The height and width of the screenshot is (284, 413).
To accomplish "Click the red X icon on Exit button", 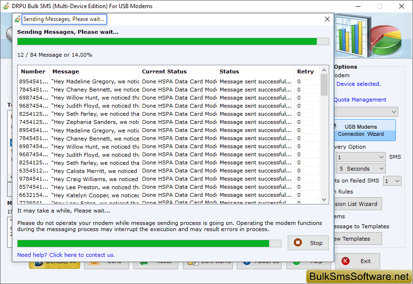I will pyautogui.click(x=345, y=261).
